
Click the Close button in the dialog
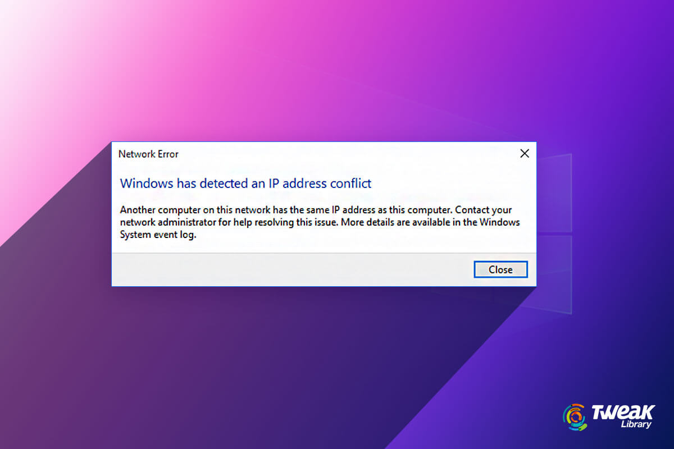pyautogui.click(x=500, y=269)
